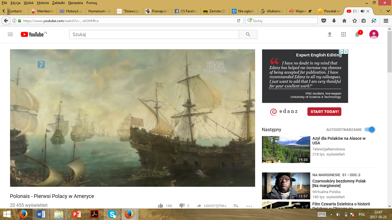Click the '20 455 wyświetleń' view count
Viewport: 392px width, 220px height.
[x=29, y=205]
